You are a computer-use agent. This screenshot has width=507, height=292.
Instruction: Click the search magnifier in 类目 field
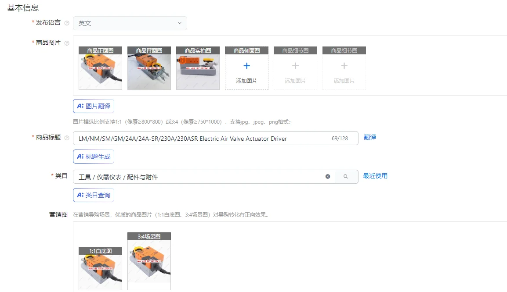(346, 177)
